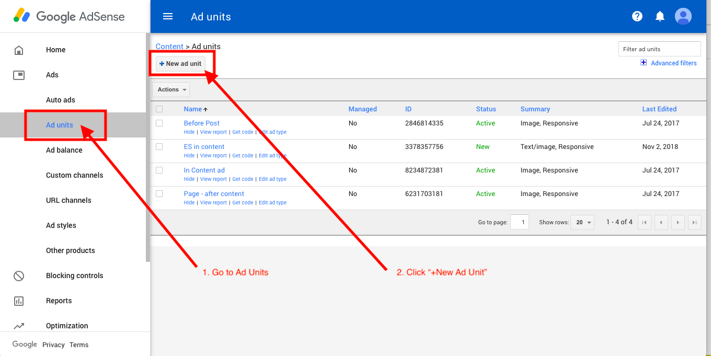Image resolution: width=711 pixels, height=356 pixels.
Task: Click the Google footer logo
Action: click(x=25, y=344)
